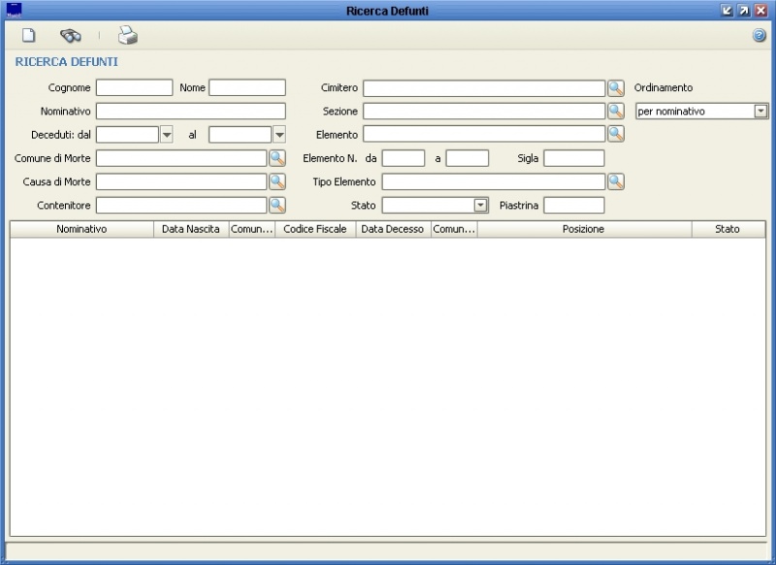This screenshot has width=776, height=565.
Task: Open the Deceduti 'al' date dropdown
Action: tap(279, 135)
